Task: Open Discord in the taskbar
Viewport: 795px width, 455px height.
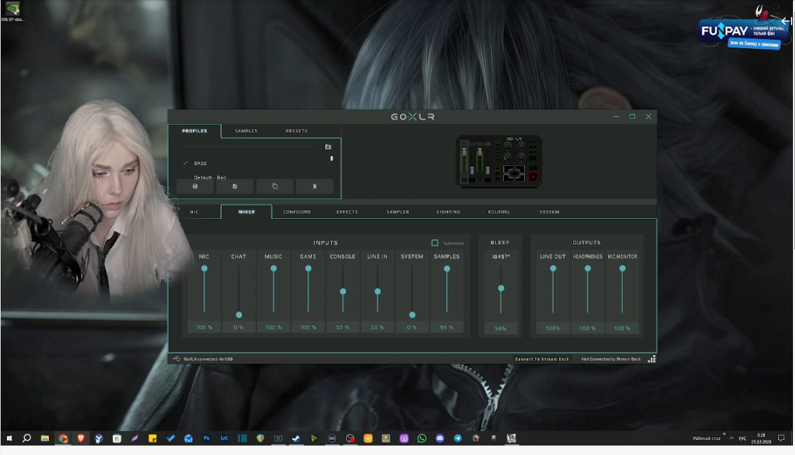Action: pos(439,439)
